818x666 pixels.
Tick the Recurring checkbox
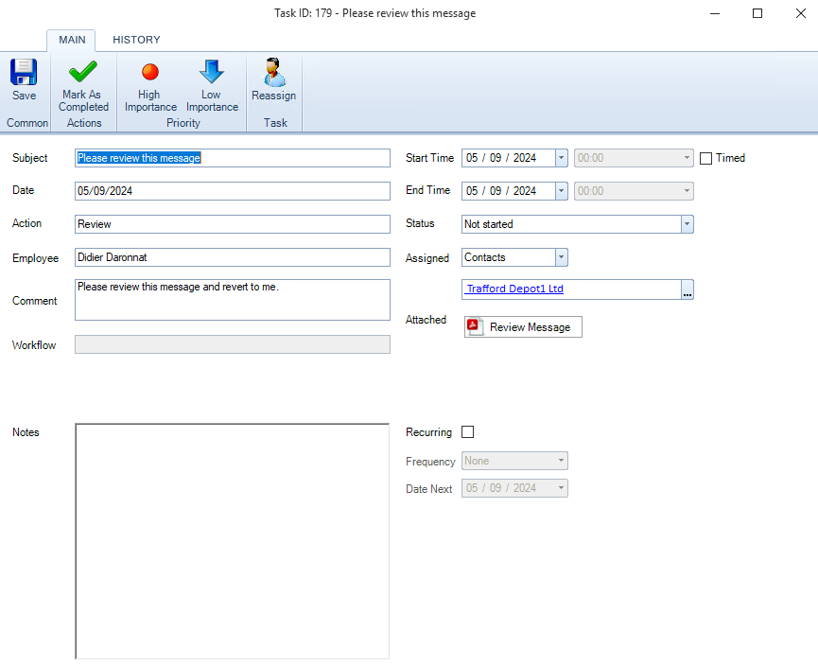467,432
